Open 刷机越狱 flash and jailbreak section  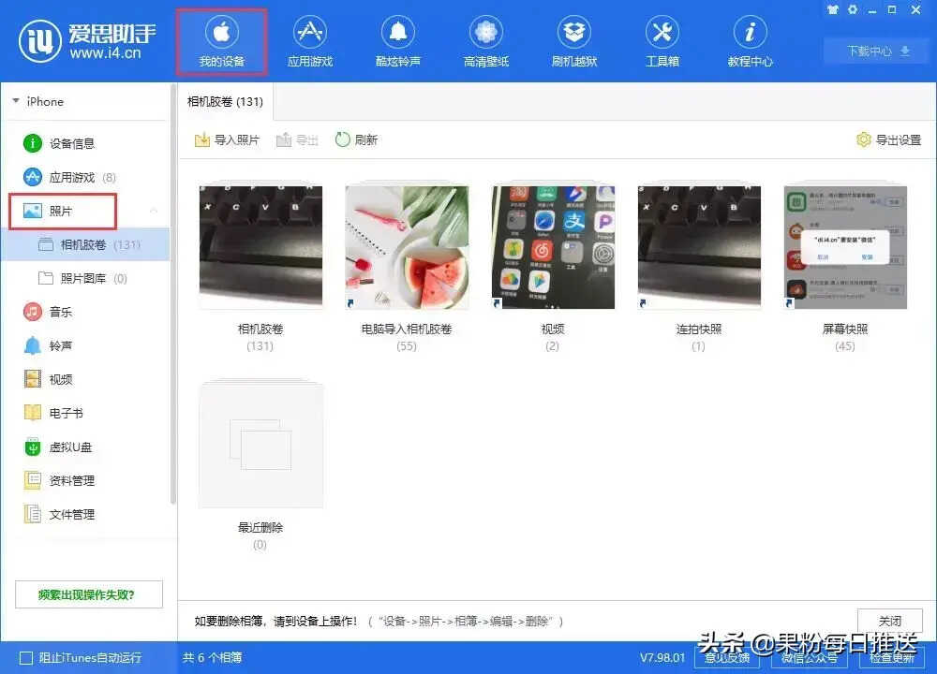pyautogui.click(x=574, y=42)
